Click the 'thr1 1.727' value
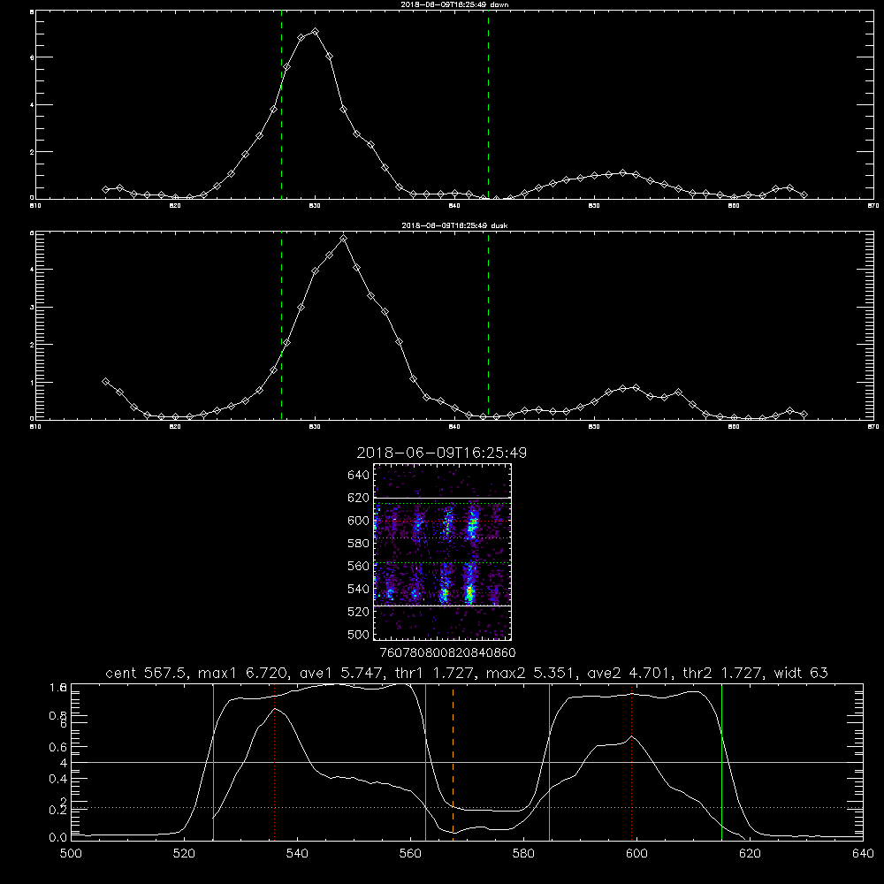Image resolution: width=884 pixels, height=884 pixels. 437,673
